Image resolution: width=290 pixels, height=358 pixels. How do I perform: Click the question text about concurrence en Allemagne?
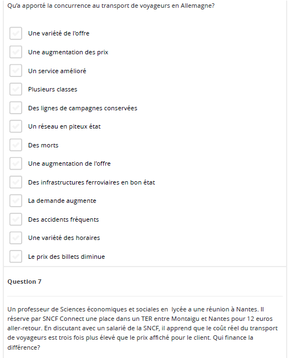(111, 6)
